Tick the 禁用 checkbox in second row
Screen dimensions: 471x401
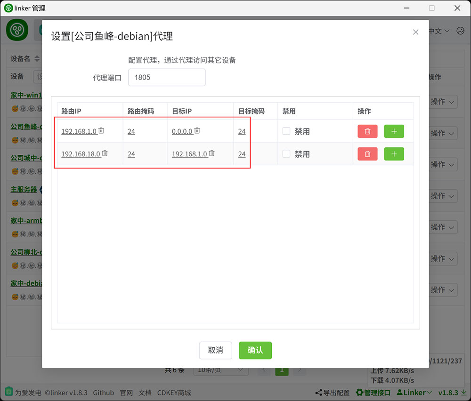point(286,154)
